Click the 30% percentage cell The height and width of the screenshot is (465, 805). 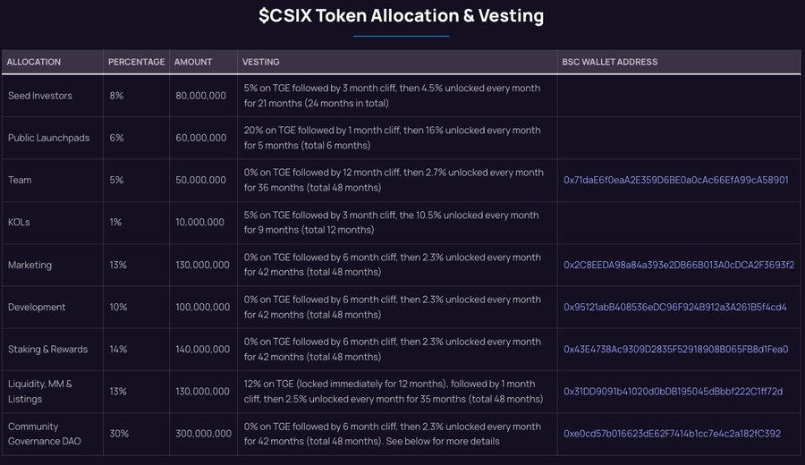point(119,434)
